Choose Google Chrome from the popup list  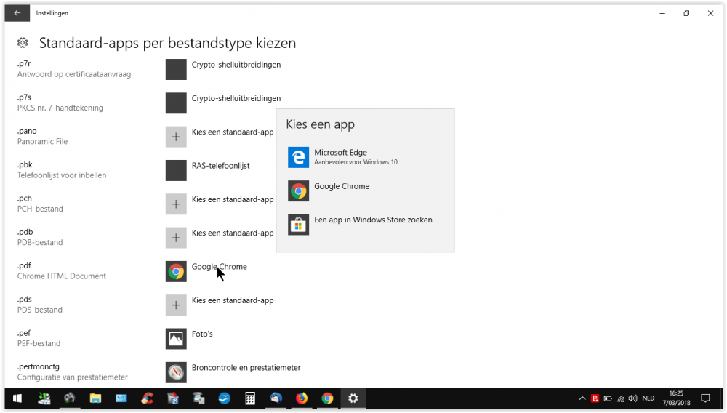342,191
